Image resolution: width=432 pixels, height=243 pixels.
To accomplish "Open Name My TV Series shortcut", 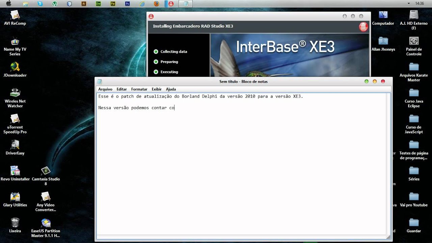I will pyautogui.click(x=15, y=46).
